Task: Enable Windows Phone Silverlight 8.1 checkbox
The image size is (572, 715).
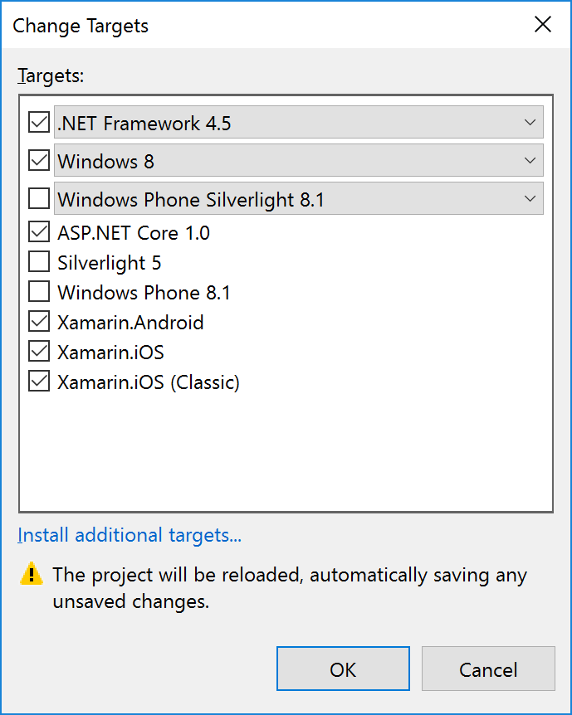Action: point(39,199)
